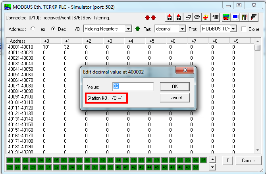
Task: Click the +9 column header
Action: 240,41
